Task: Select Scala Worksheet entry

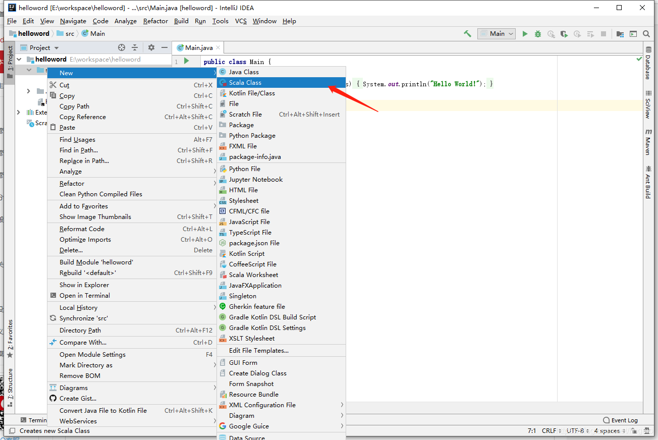Action: coord(281,275)
